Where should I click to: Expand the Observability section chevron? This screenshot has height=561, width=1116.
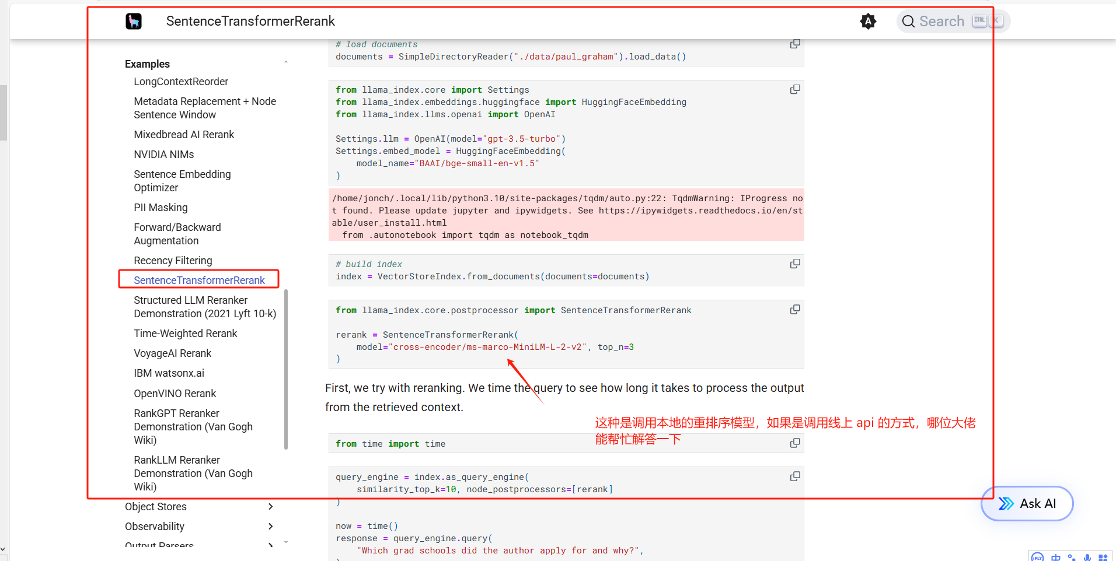coord(270,526)
